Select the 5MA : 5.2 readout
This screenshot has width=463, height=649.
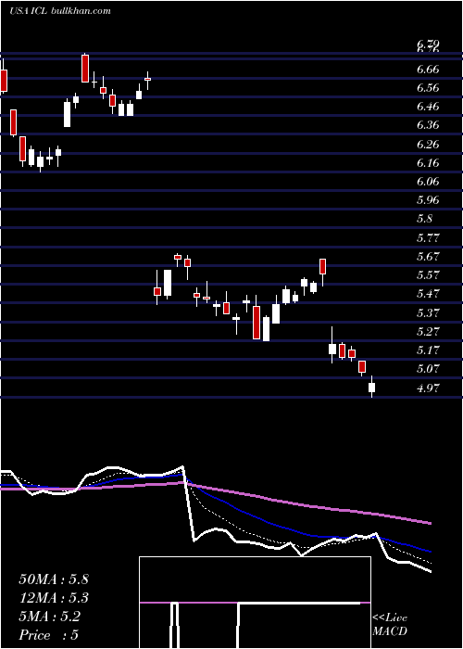pos(50,617)
